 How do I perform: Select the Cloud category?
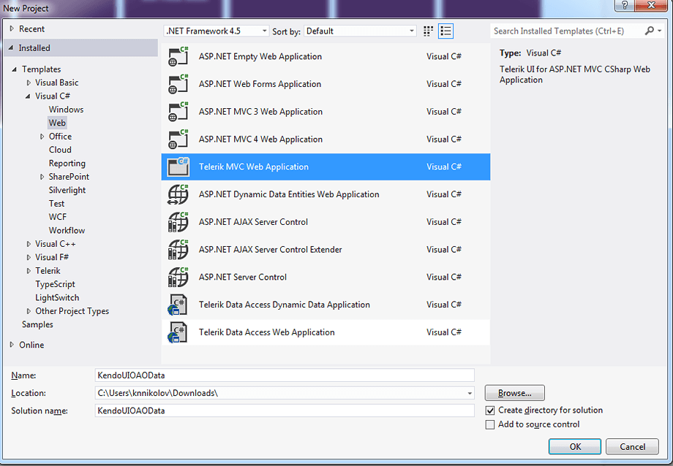pos(60,150)
